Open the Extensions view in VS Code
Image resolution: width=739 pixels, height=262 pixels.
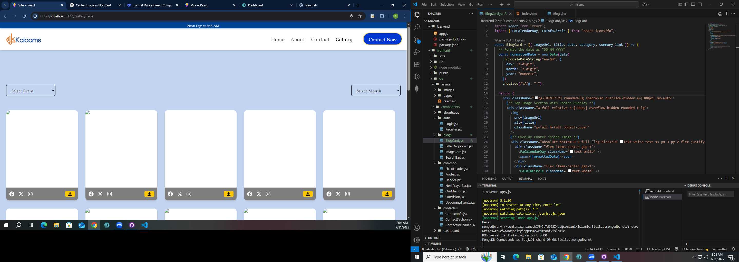pyautogui.click(x=416, y=64)
